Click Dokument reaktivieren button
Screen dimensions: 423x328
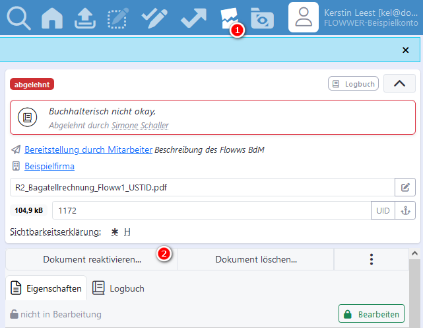pos(92,259)
